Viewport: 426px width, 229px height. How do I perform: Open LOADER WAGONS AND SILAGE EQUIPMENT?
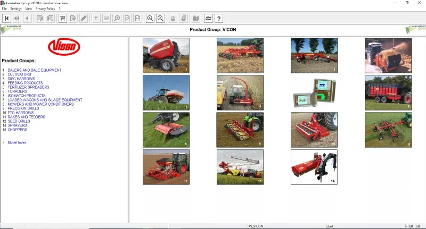click(x=45, y=100)
